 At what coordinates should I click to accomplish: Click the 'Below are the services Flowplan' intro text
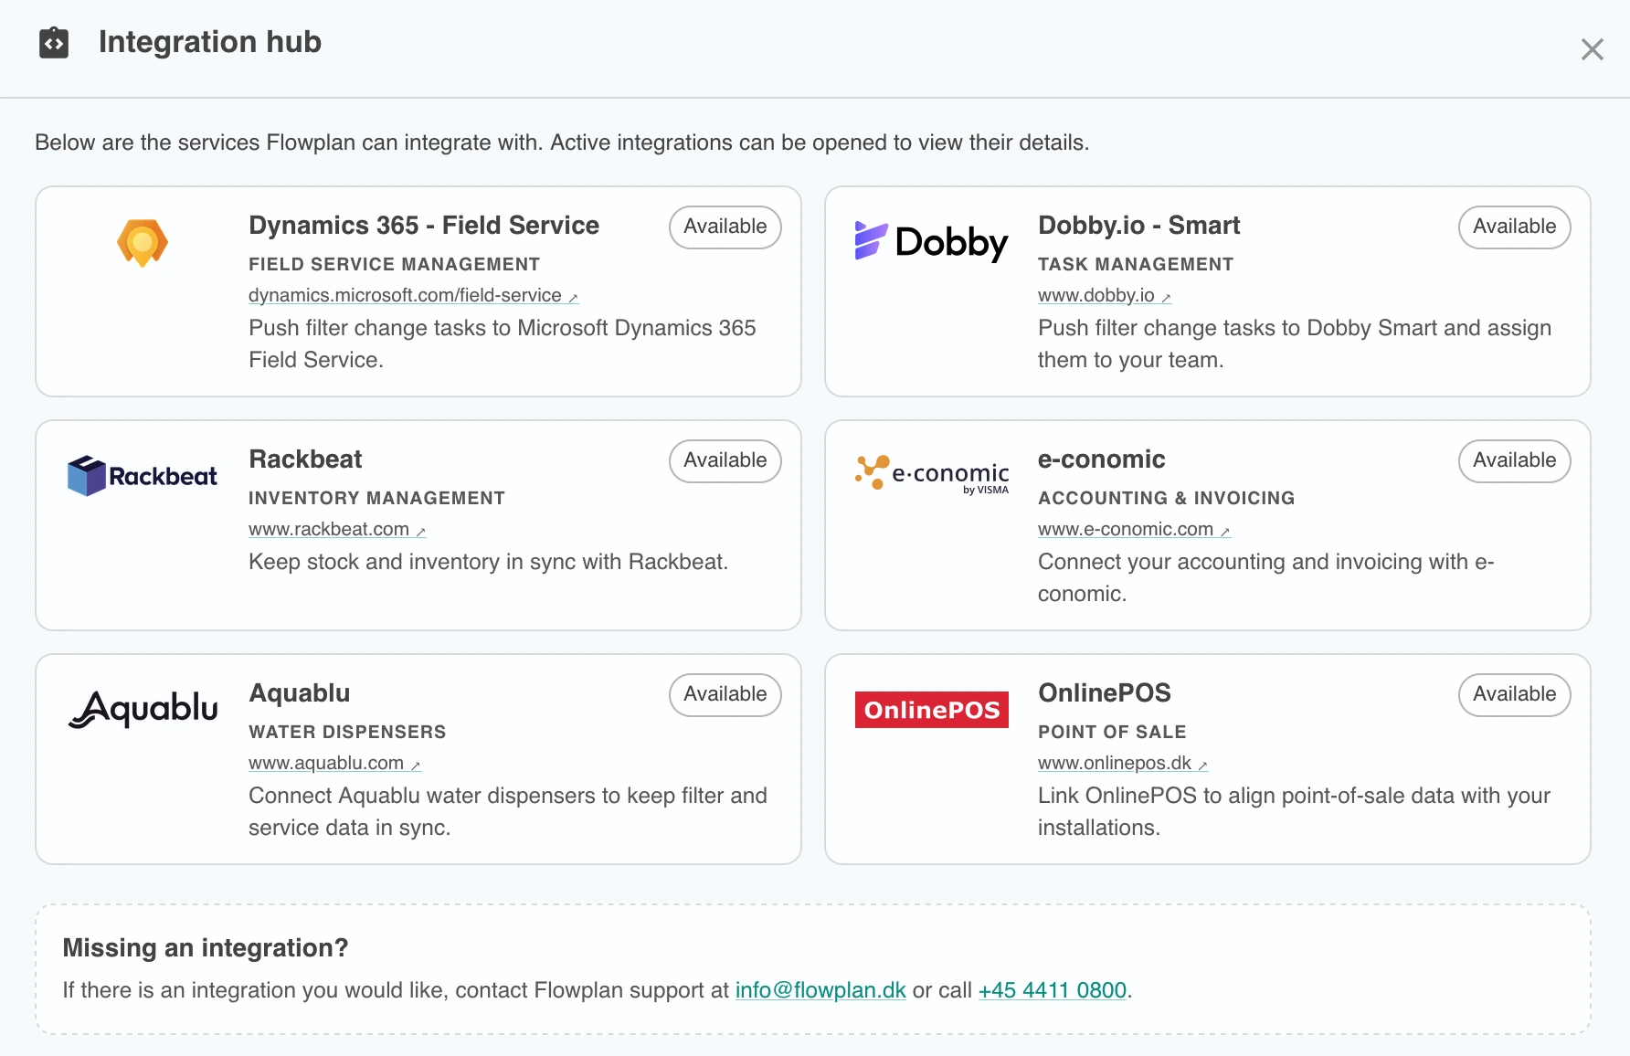coord(562,143)
